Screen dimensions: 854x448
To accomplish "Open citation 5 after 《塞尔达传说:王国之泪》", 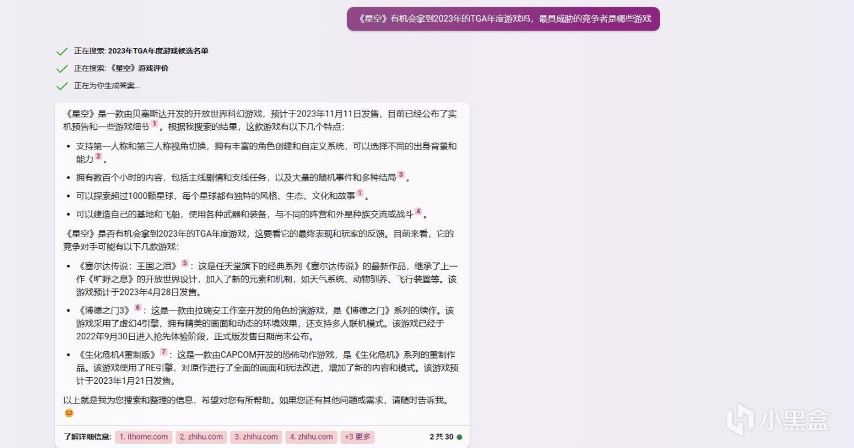I will [185, 263].
